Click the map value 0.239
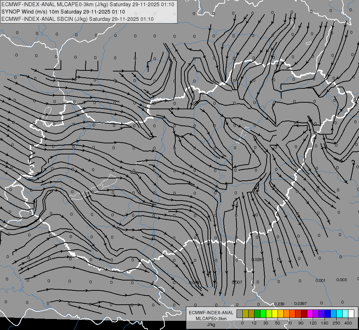The height and width of the screenshot is (330, 359). point(279,304)
